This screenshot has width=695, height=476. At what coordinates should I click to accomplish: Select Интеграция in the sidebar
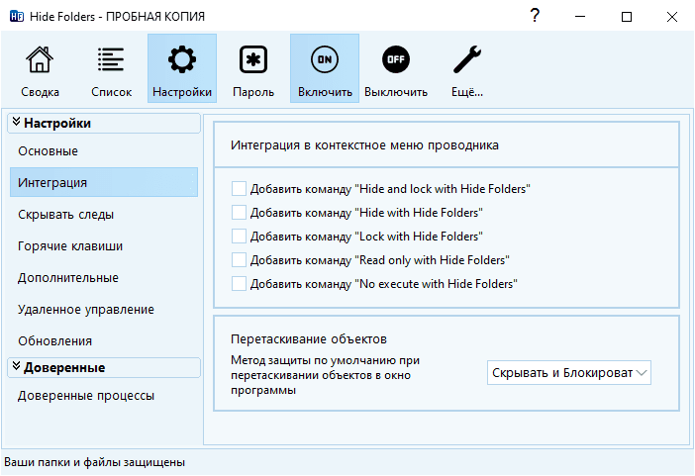tap(104, 183)
